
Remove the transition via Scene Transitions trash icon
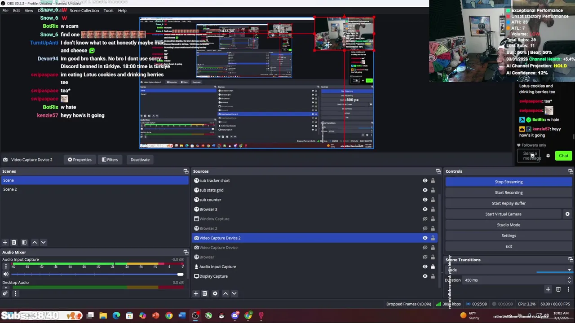[x=558, y=289]
